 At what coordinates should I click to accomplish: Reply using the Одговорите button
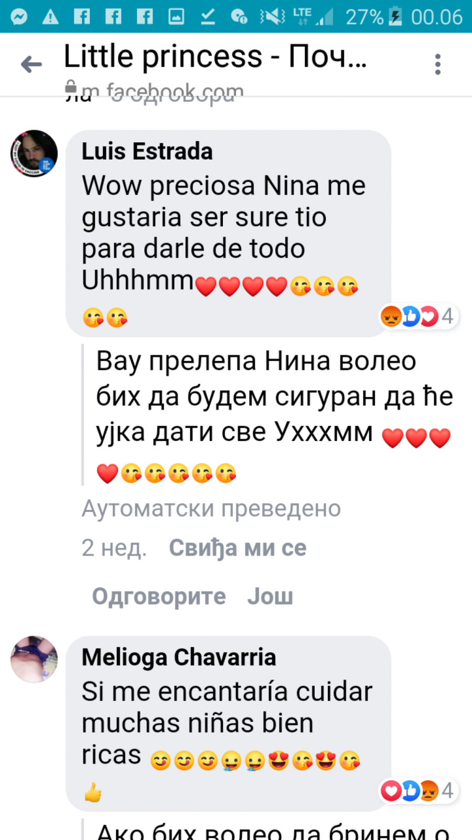coord(159,596)
